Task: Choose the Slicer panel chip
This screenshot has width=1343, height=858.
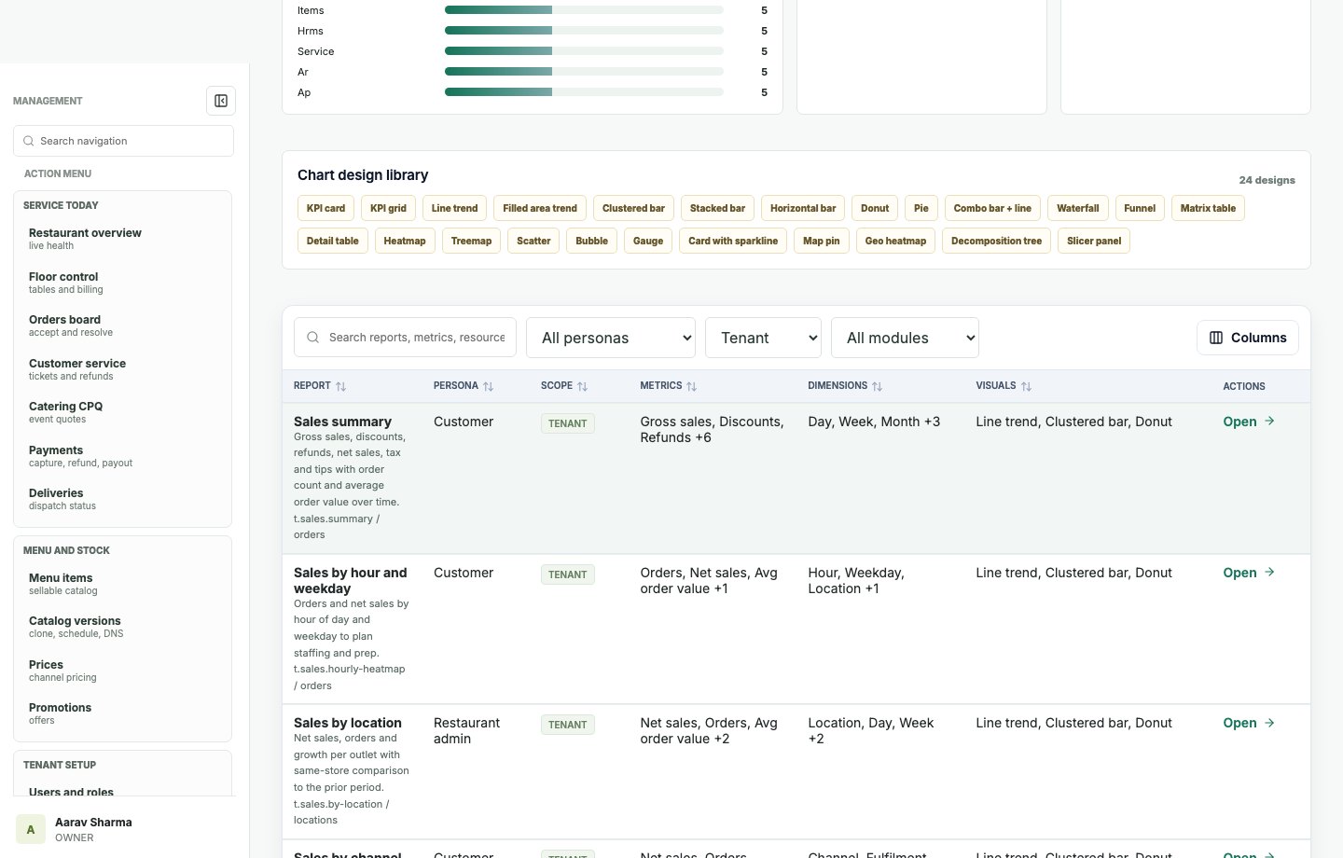Action: tap(1094, 241)
